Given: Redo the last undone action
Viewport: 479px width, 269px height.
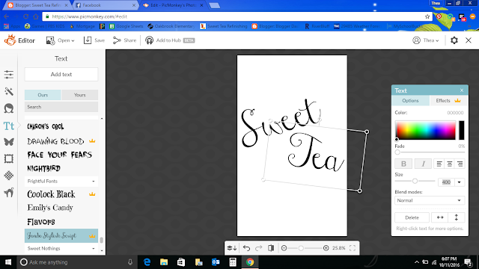Looking at the screenshot, I should click(x=258, y=248).
